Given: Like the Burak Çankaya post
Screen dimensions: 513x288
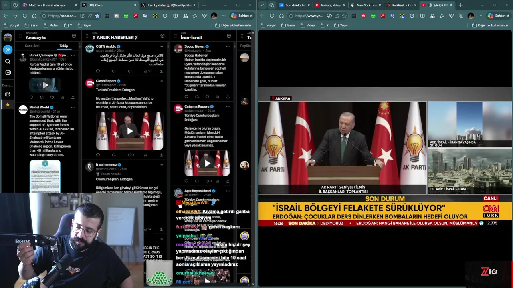Looking at the screenshot, I should (52, 97).
